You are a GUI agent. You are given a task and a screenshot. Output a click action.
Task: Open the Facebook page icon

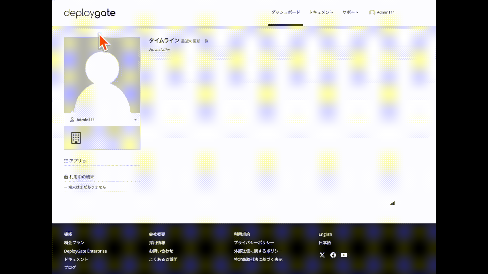point(333,255)
